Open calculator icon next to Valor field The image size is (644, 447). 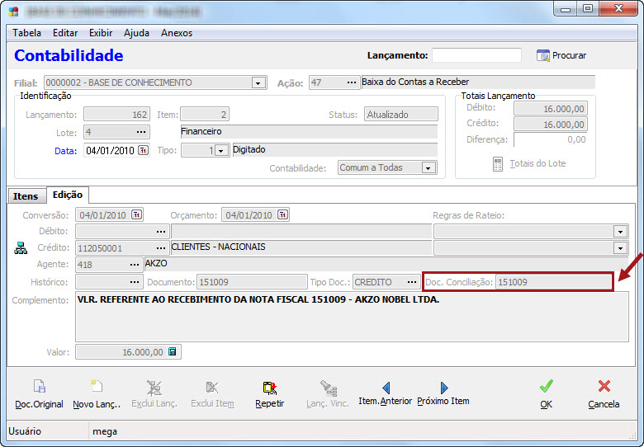(173, 351)
